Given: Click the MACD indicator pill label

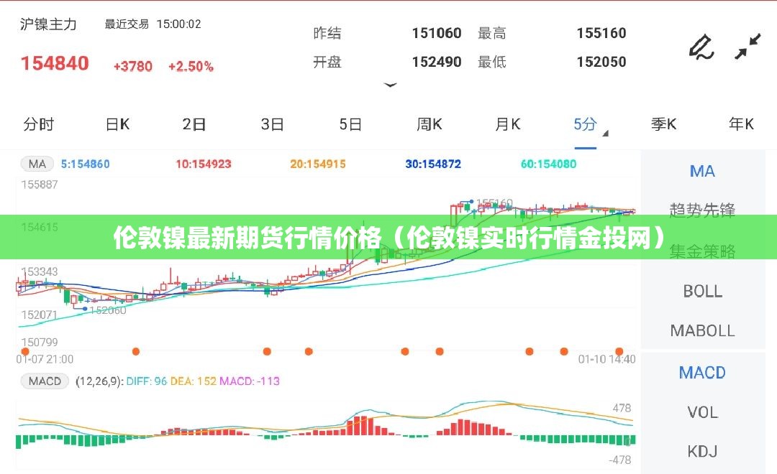Looking at the screenshot, I should click(45, 381).
